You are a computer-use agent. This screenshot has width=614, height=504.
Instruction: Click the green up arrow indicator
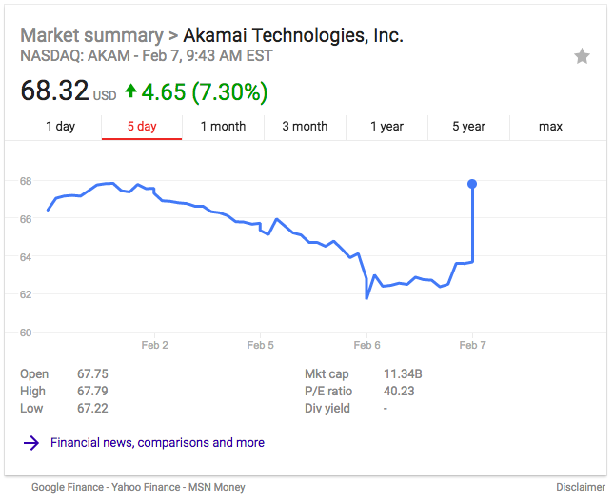[130, 91]
